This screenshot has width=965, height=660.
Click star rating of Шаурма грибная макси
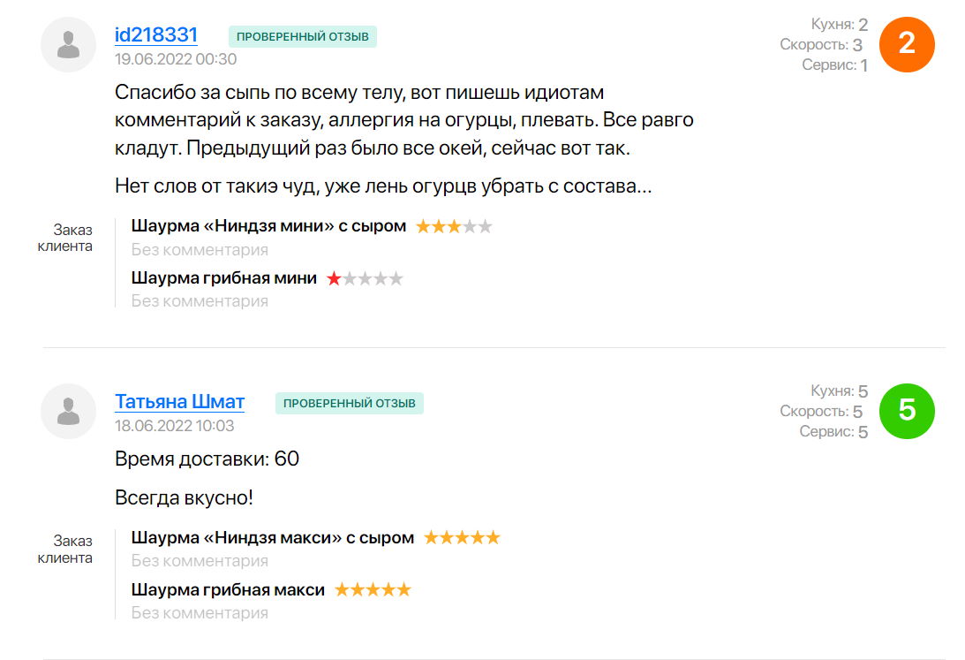click(373, 589)
